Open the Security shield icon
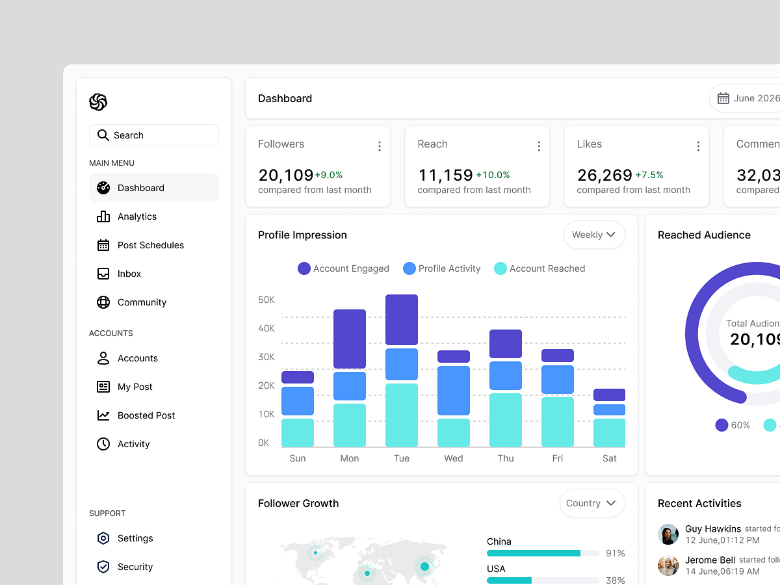This screenshot has height=585, width=780. point(103,566)
